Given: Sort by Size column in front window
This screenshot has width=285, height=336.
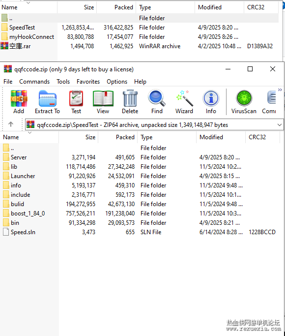Looking at the screenshot, I should [x=79, y=137].
